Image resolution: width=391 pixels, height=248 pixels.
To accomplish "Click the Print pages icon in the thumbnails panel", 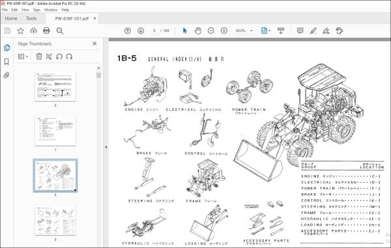I will 49,56.
